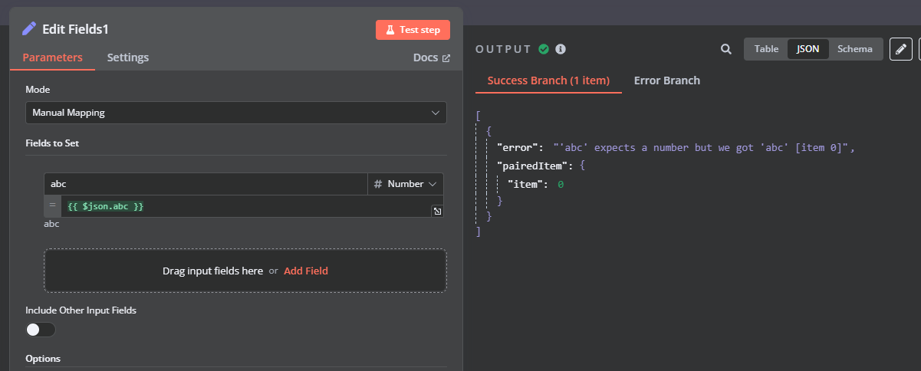Select the Success Branch (1 item) tab
The height and width of the screenshot is (371, 921).
(548, 80)
